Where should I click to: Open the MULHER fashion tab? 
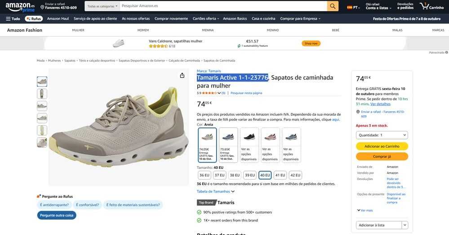point(78,30)
